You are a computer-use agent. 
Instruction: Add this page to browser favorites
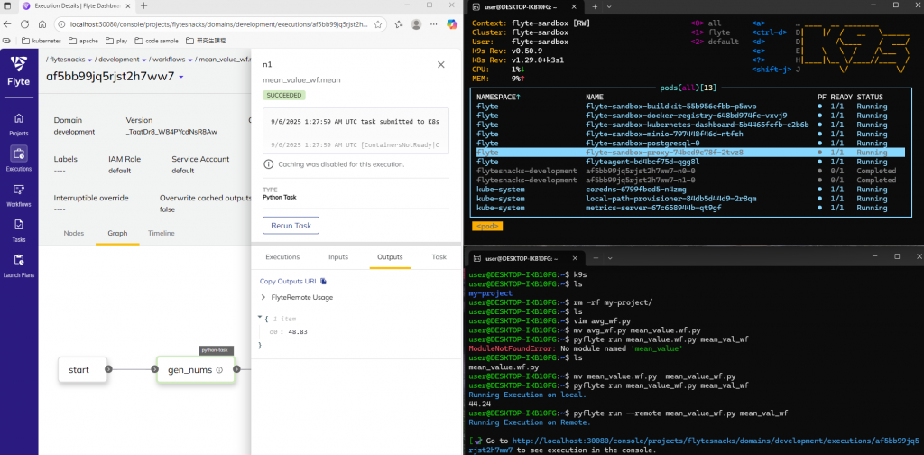coord(378,24)
